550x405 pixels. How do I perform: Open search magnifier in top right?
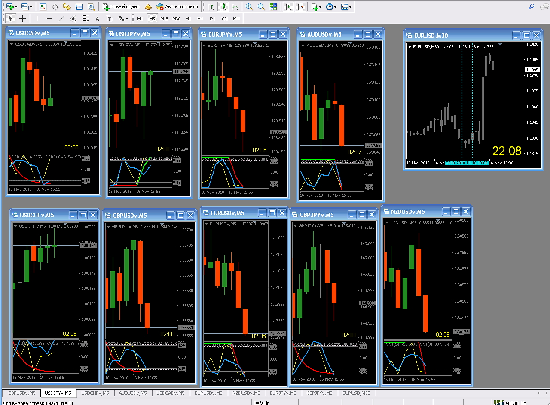tap(532, 7)
